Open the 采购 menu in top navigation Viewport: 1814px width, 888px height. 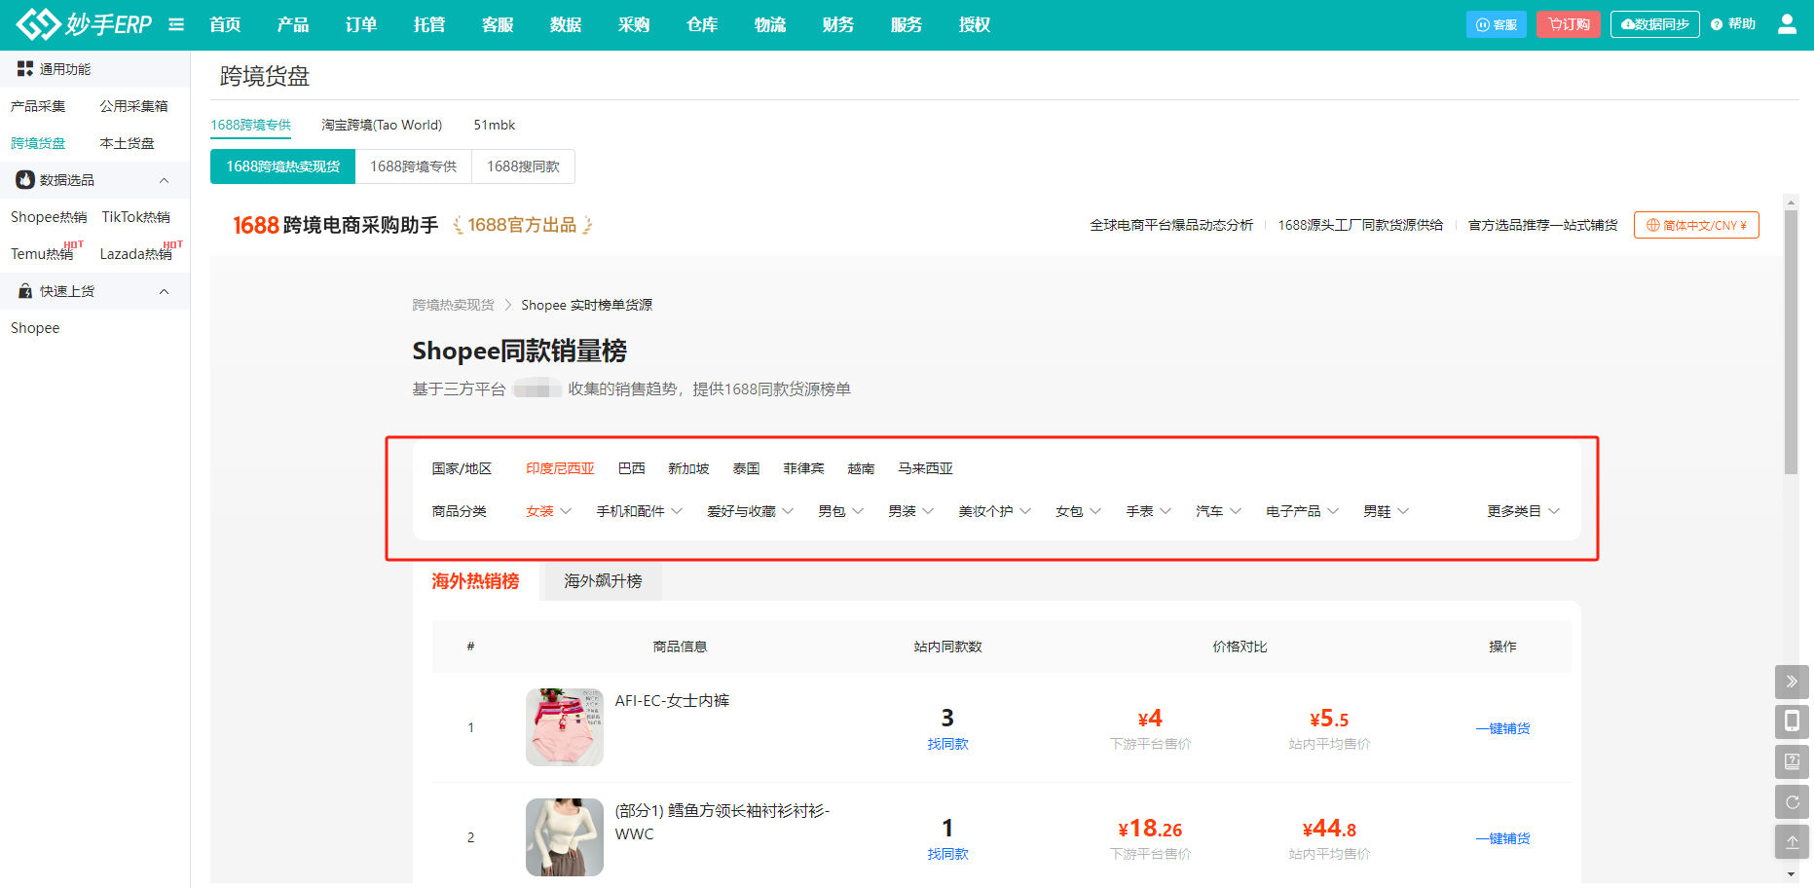[634, 24]
